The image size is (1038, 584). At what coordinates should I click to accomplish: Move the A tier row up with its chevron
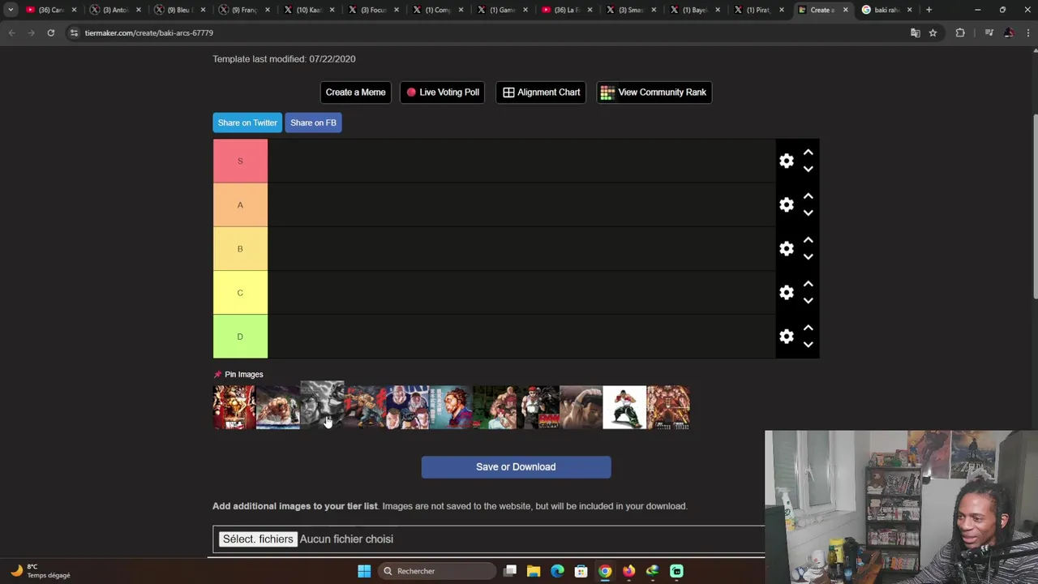pyautogui.click(x=808, y=196)
